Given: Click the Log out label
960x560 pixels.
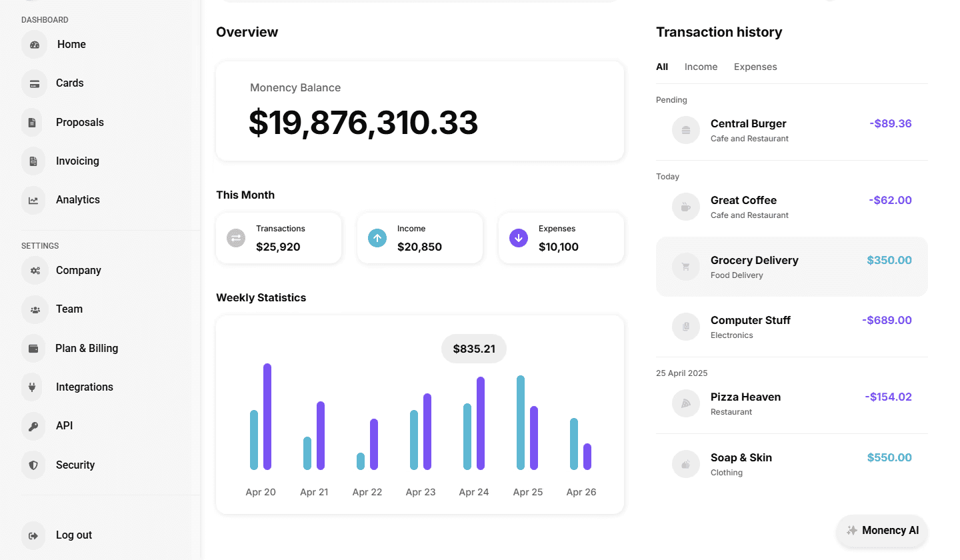Looking at the screenshot, I should tap(74, 535).
